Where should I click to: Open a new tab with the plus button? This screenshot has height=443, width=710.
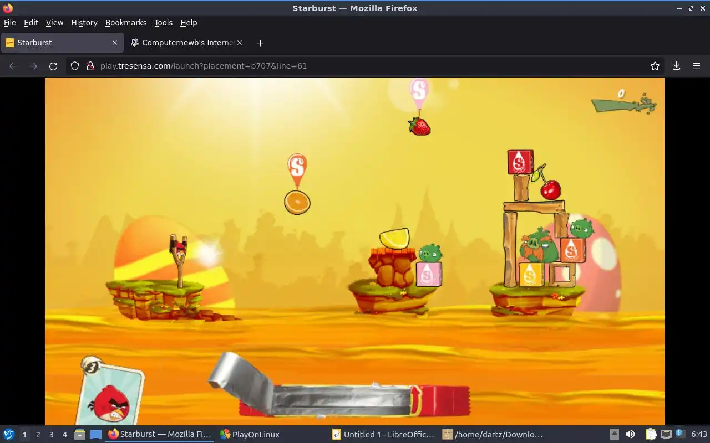click(260, 43)
